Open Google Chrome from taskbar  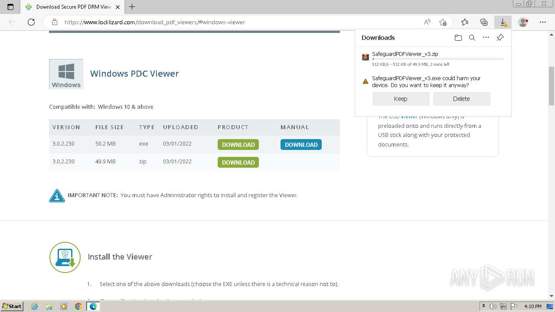coord(78,306)
